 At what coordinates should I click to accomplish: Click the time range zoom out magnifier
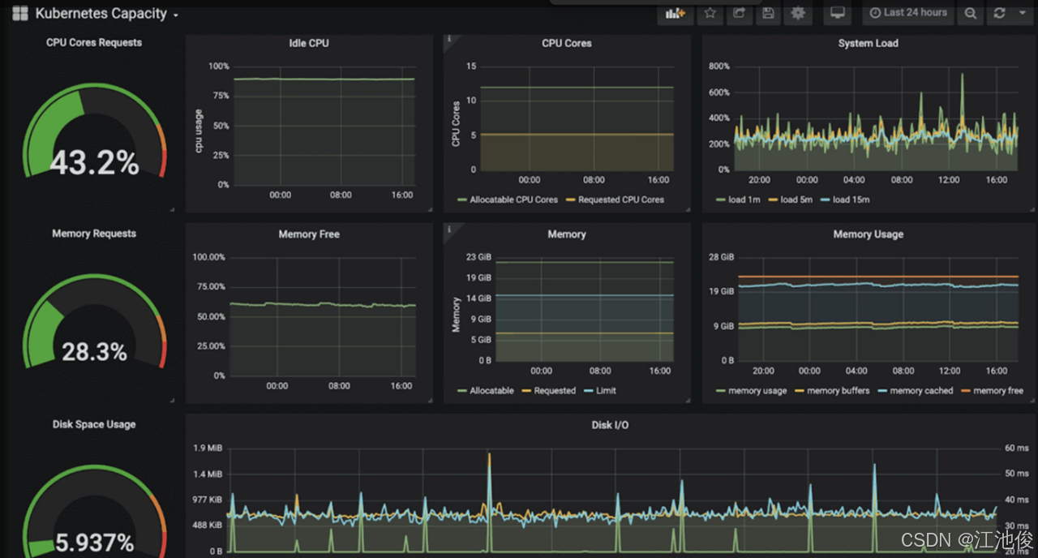[x=970, y=13]
